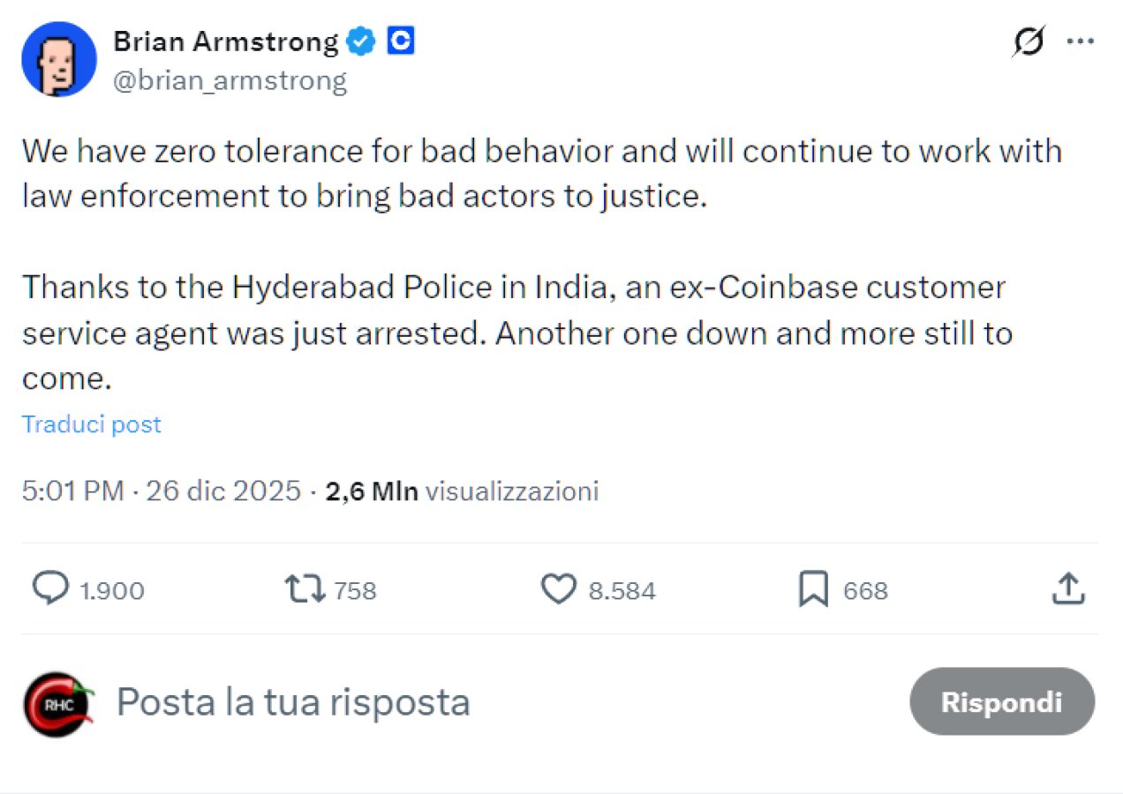Click the likes count 8.584
Screen dimensions: 1123x794
(622, 590)
